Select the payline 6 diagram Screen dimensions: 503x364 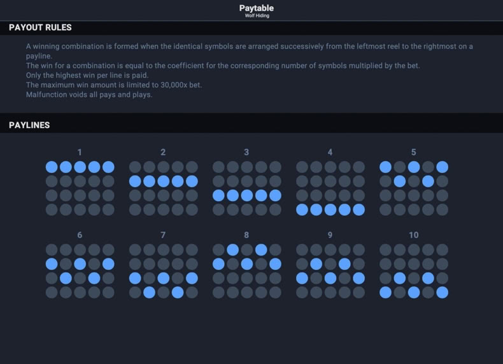click(80, 271)
